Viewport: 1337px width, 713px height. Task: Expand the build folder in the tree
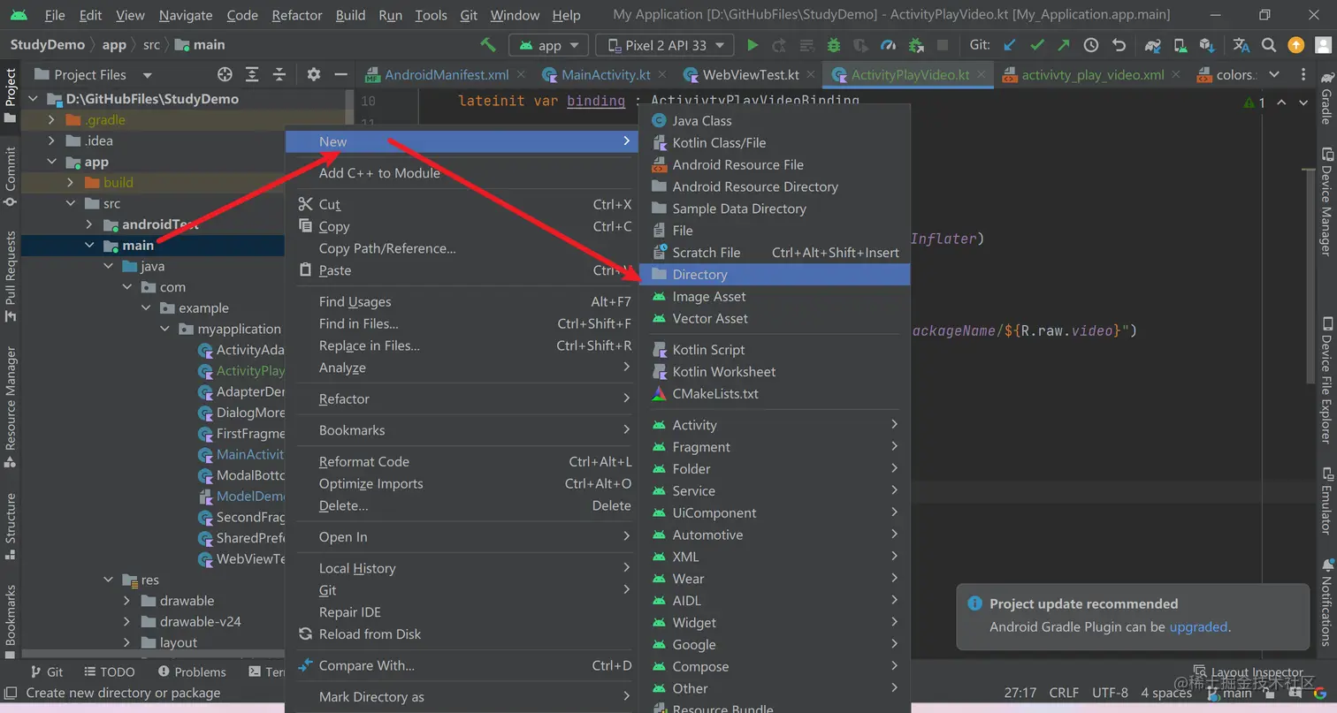click(71, 183)
